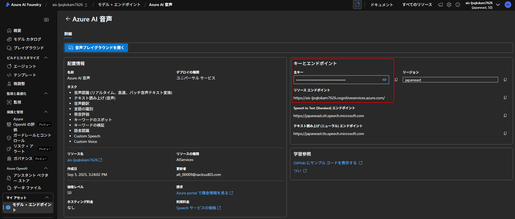Go back using the arrow beside Azure AI 音声
The image size is (515, 219).
pos(68,19)
